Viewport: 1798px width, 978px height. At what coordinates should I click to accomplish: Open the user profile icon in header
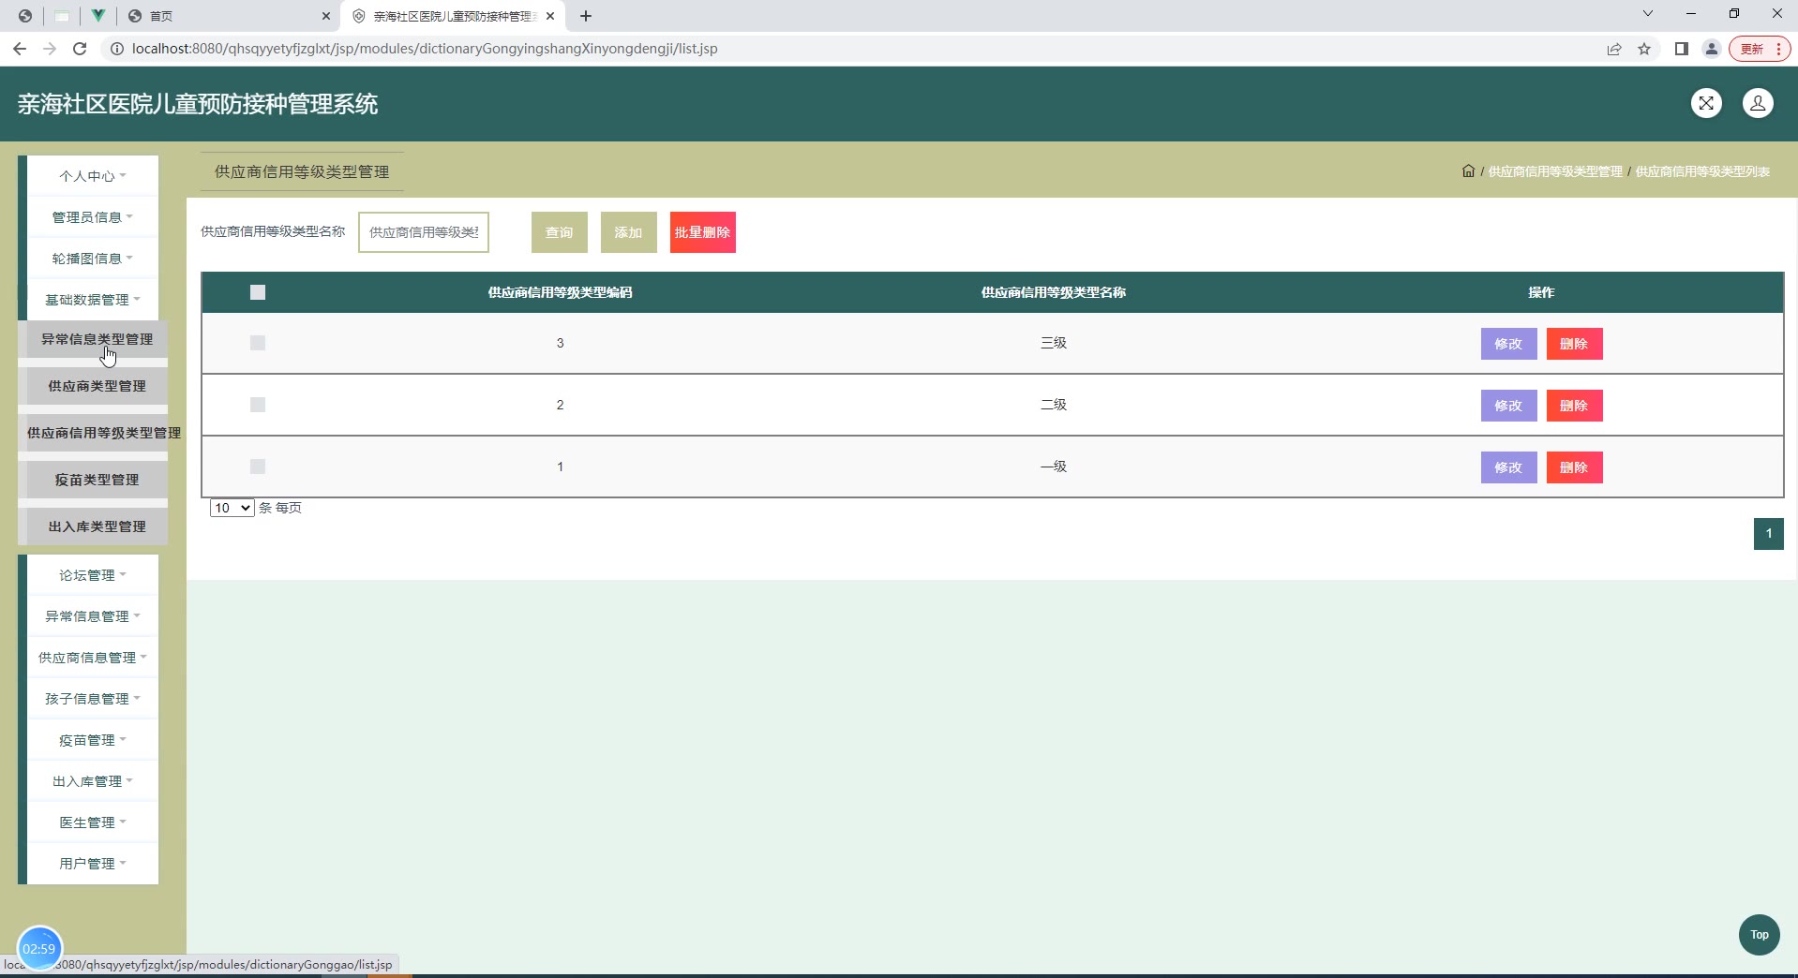pyautogui.click(x=1758, y=103)
